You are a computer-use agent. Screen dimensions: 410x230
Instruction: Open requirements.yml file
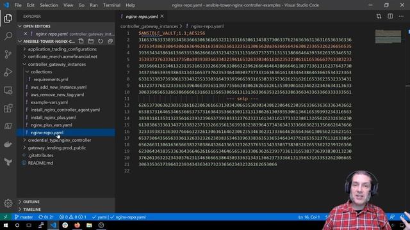51,79
